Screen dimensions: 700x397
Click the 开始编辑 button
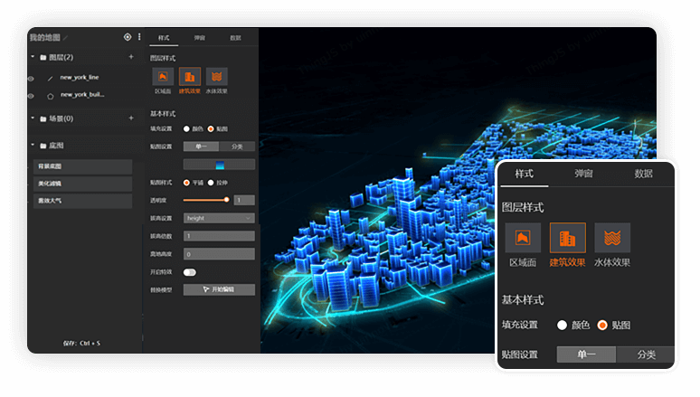pyautogui.click(x=219, y=289)
